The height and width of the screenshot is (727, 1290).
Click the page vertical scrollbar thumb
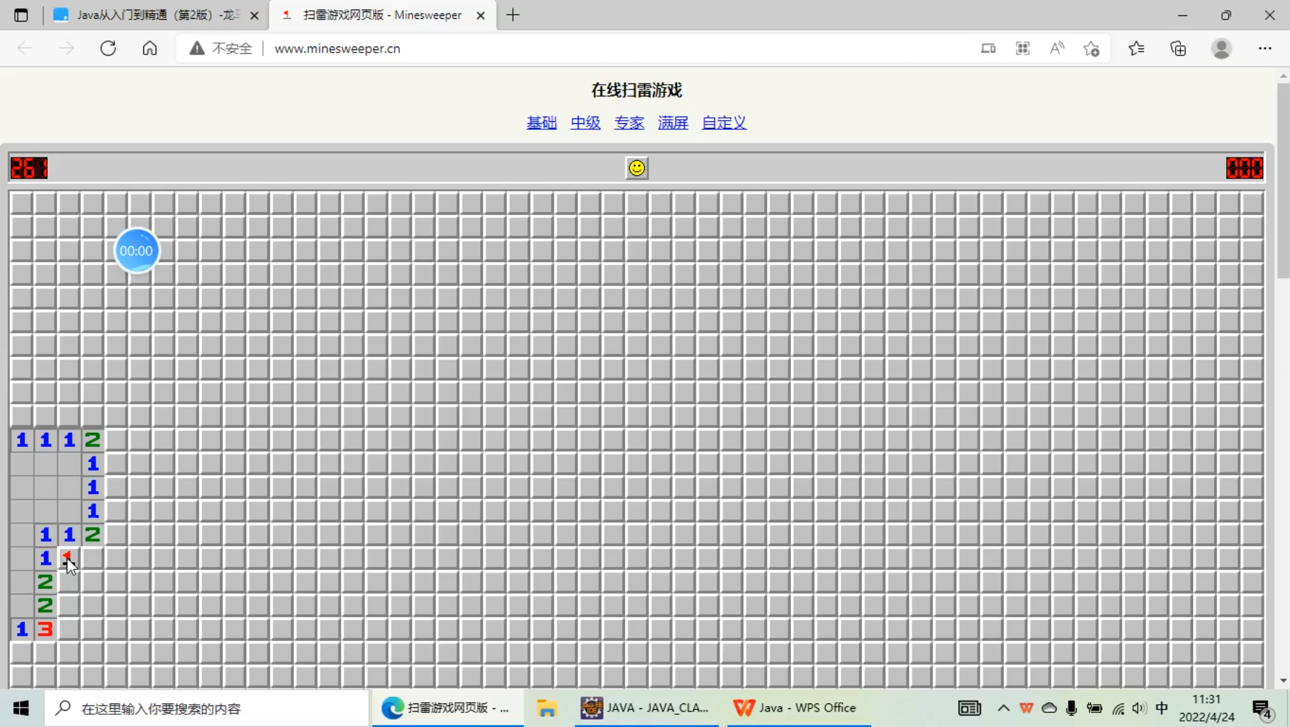tap(1283, 180)
